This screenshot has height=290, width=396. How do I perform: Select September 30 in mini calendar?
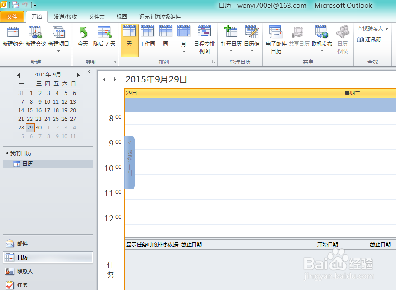pyautogui.click(x=38, y=128)
